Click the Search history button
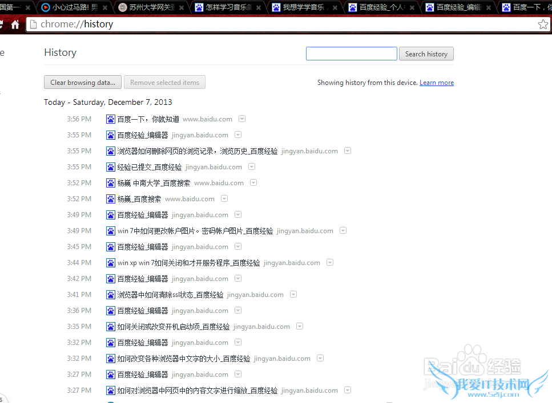Viewport: 552px width, 403px height. coord(426,54)
